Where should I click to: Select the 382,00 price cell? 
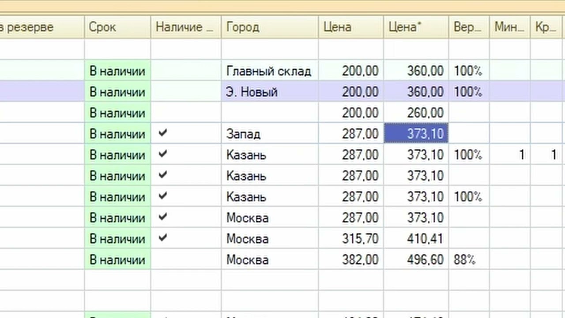351,260
